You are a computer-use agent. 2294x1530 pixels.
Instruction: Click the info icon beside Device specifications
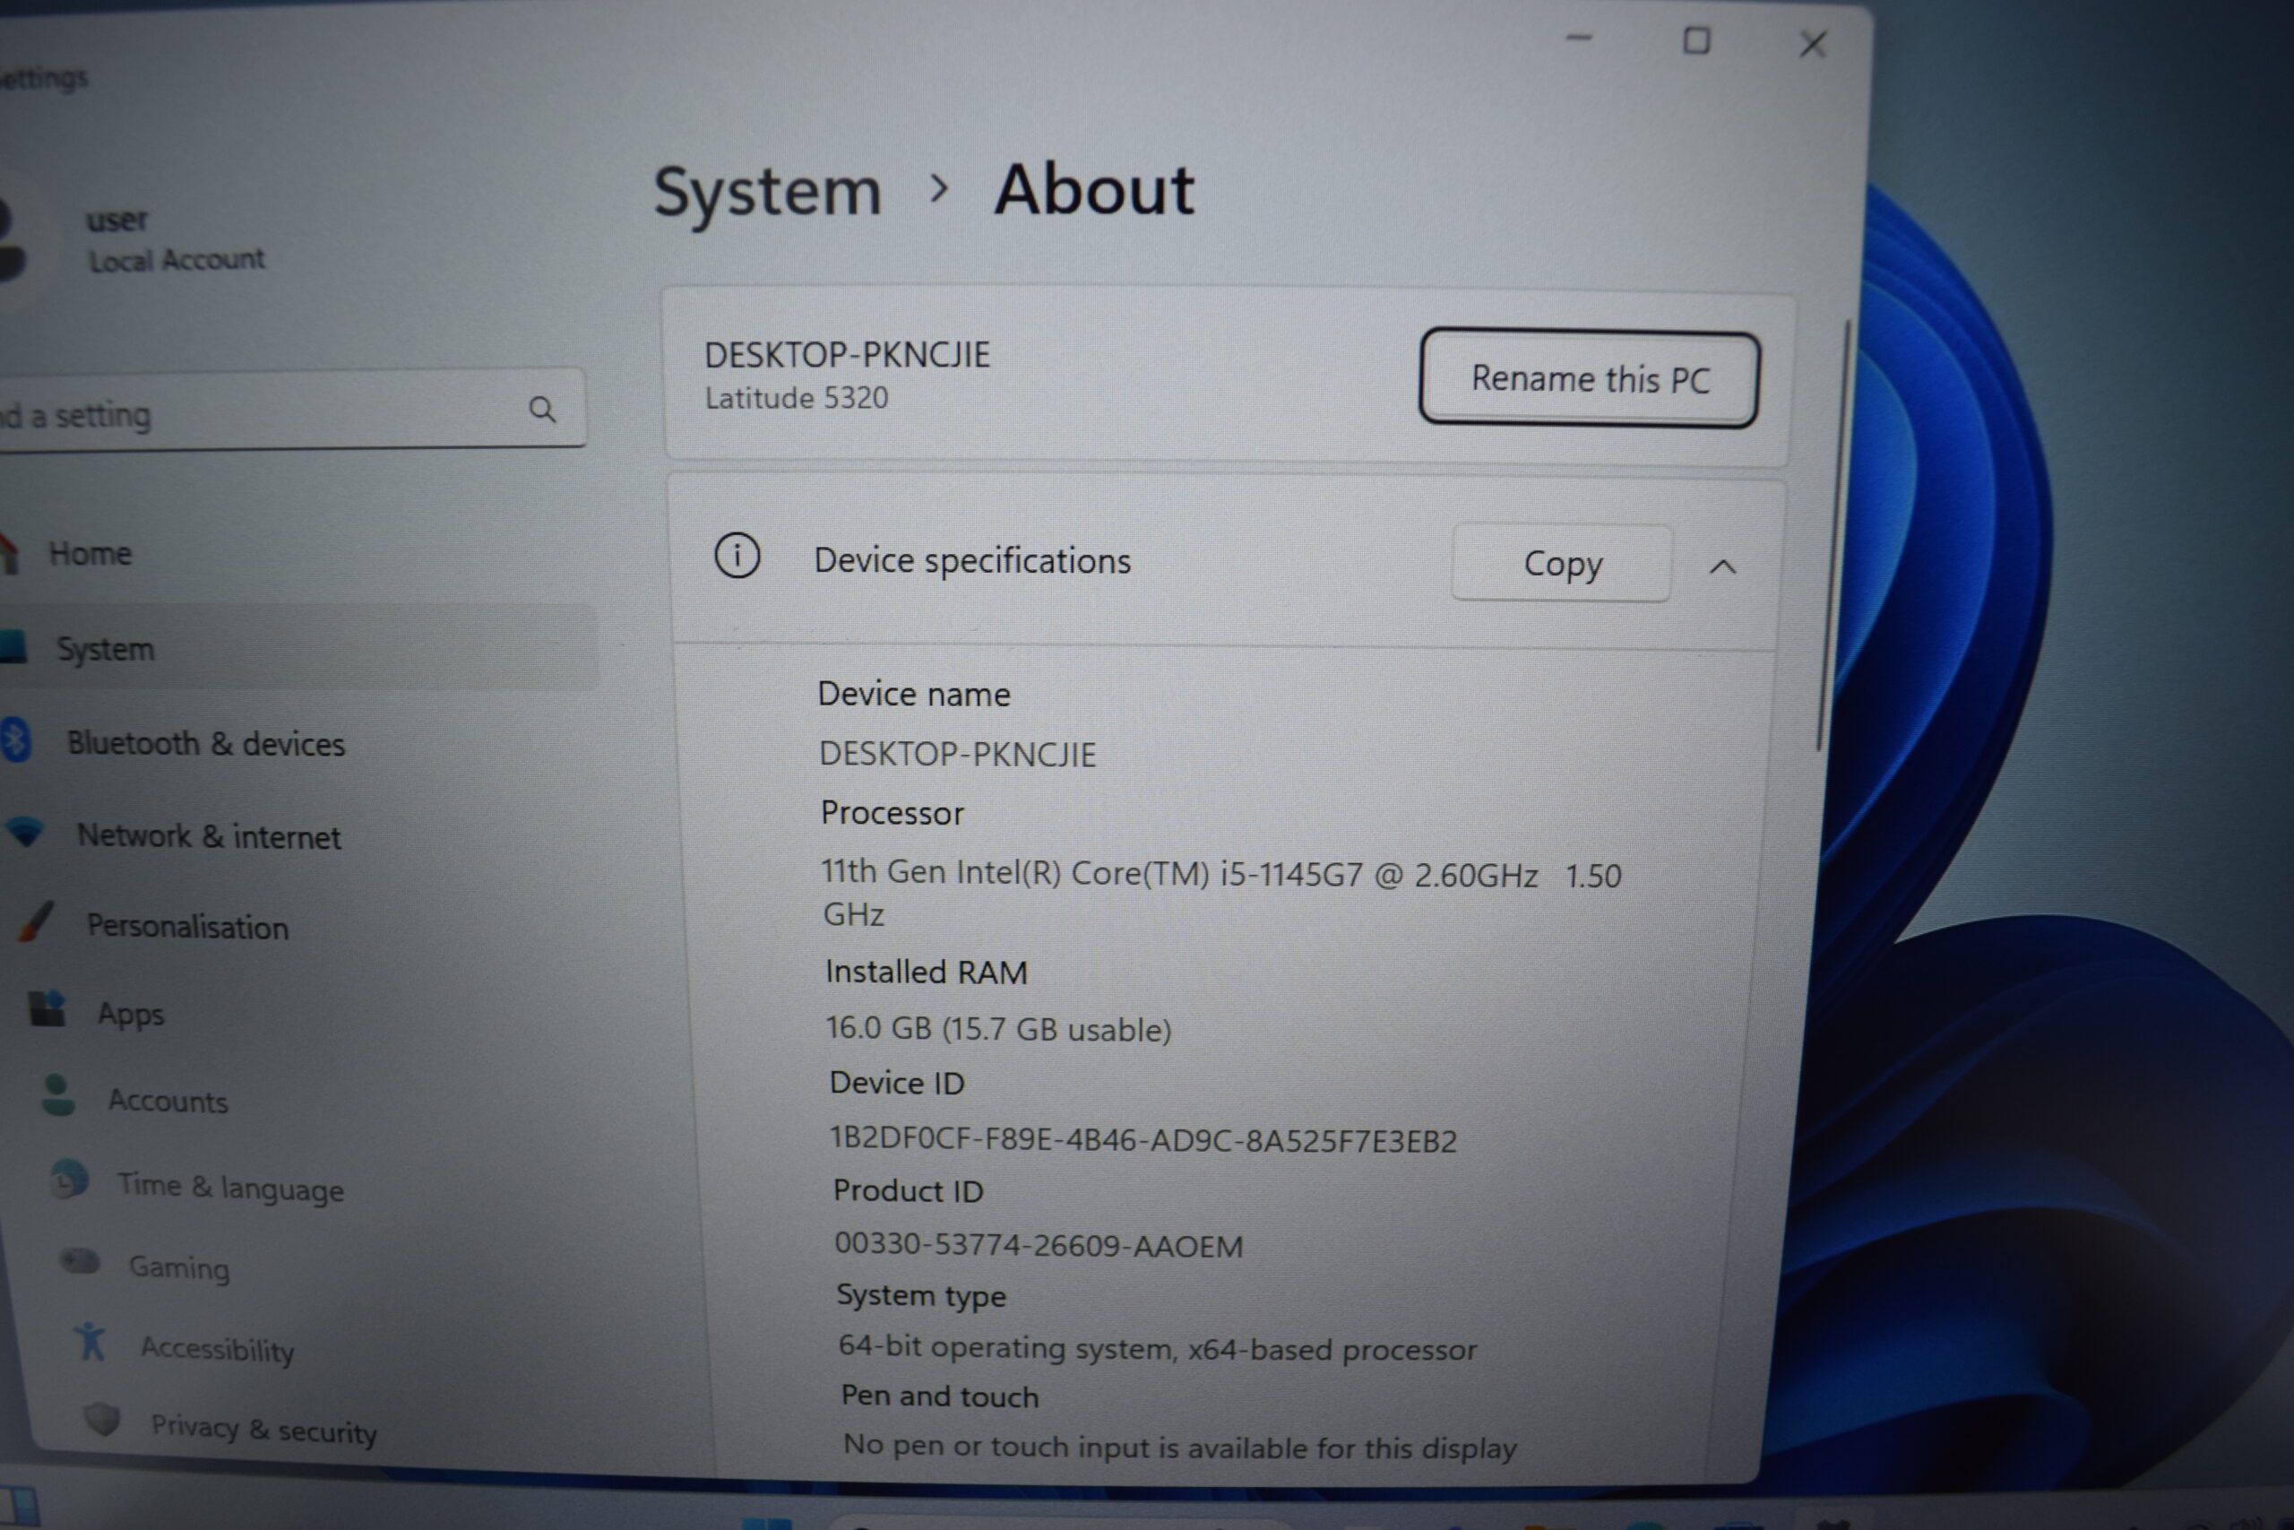tap(737, 557)
